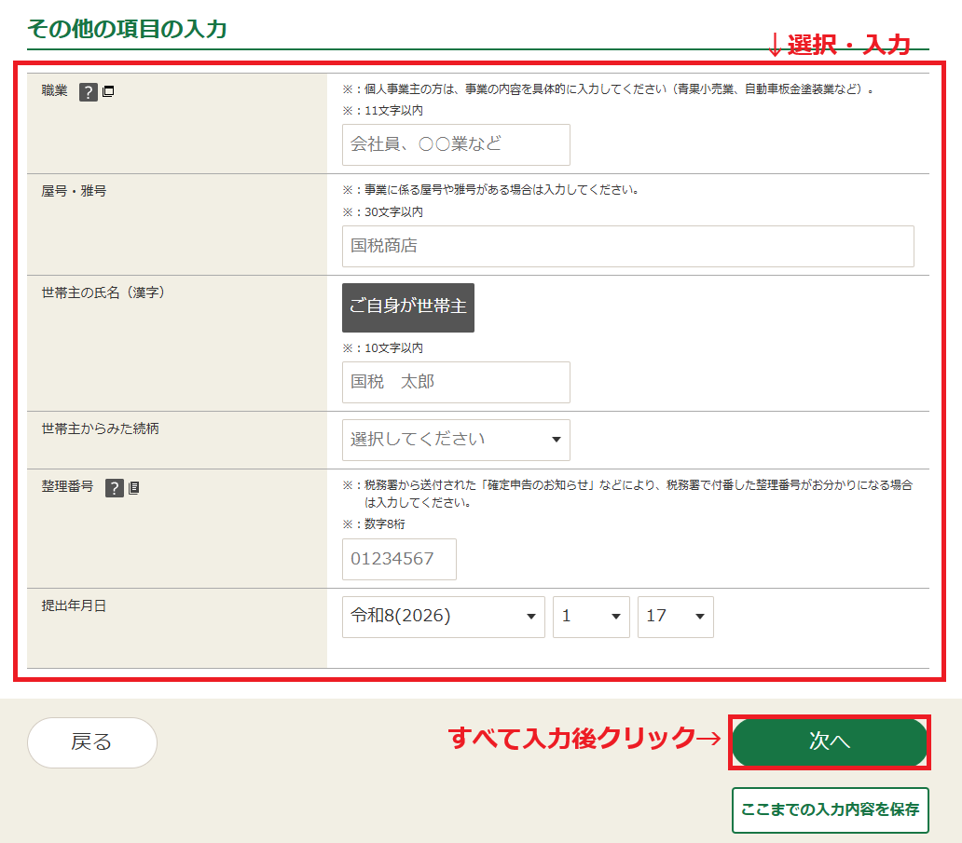Click inside the 職業 occupation input field
Image resolution: width=962 pixels, height=843 pixels.
click(x=455, y=144)
